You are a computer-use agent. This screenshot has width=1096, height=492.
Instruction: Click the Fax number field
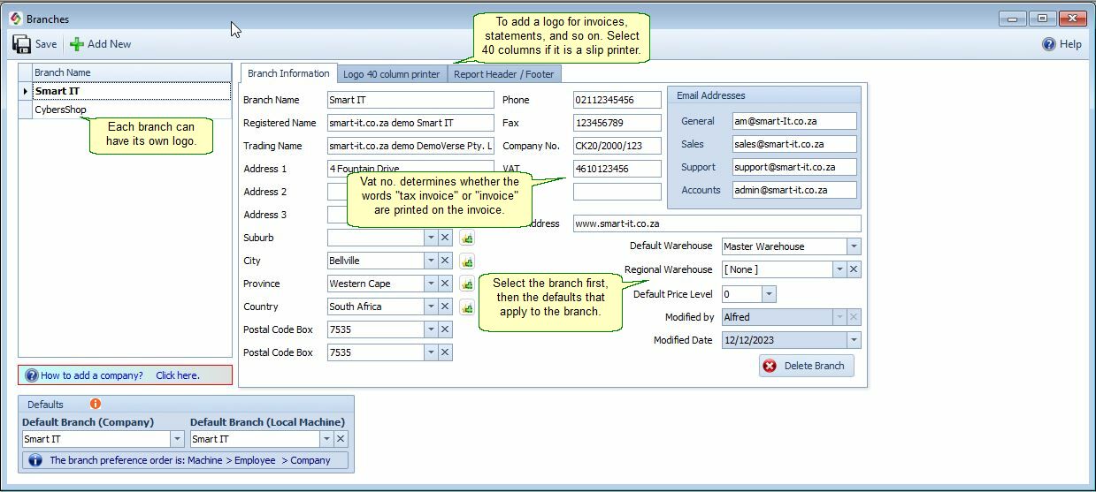click(x=617, y=123)
